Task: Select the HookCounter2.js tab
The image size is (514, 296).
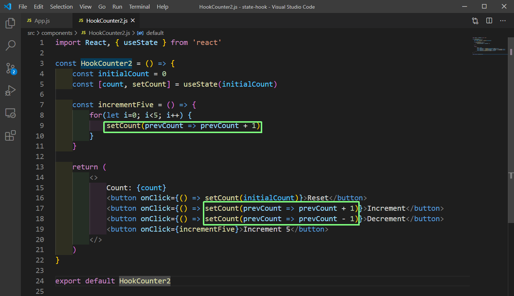Action: click(x=106, y=21)
